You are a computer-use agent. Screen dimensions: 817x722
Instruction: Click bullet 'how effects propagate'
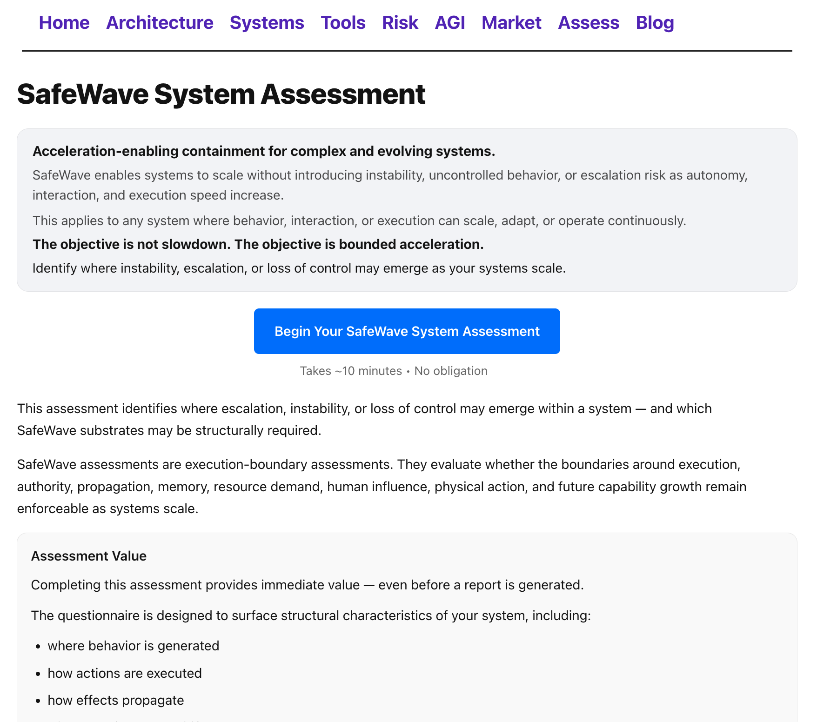(116, 700)
